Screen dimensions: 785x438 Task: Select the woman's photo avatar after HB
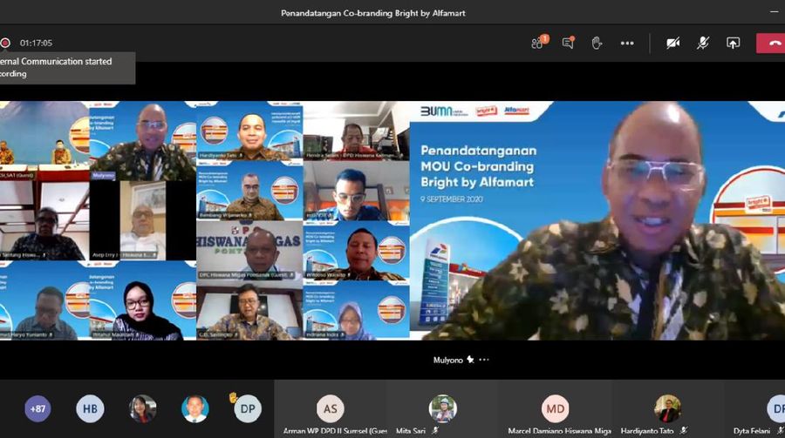click(143, 408)
